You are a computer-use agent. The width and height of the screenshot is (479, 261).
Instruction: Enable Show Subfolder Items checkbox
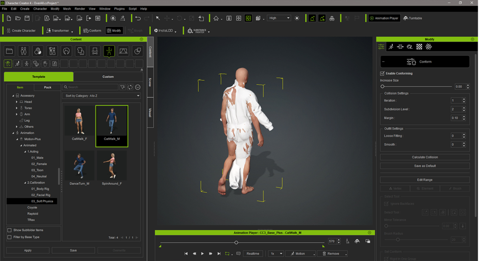(x=10, y=230)
